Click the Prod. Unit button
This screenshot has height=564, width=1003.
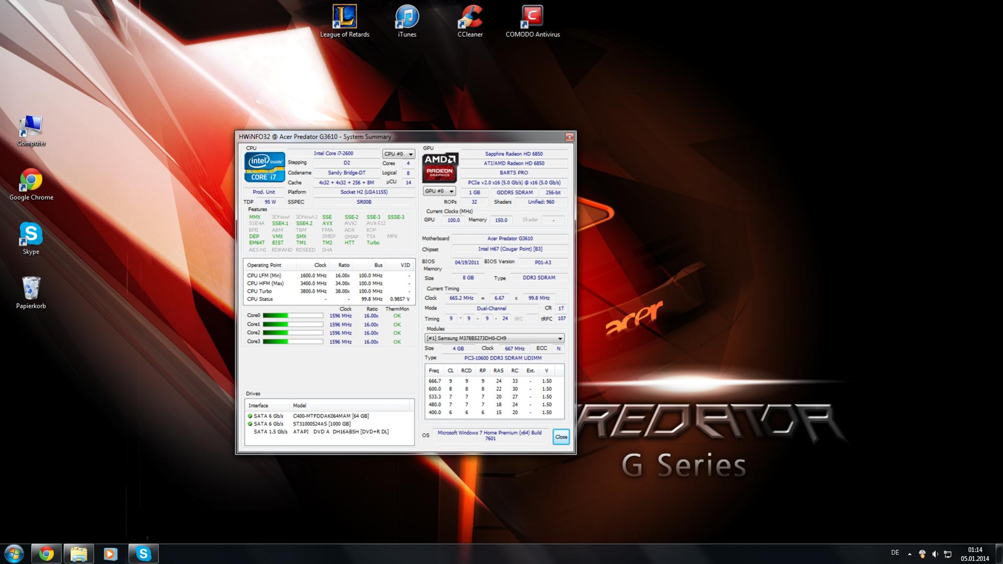coord(263,192)
